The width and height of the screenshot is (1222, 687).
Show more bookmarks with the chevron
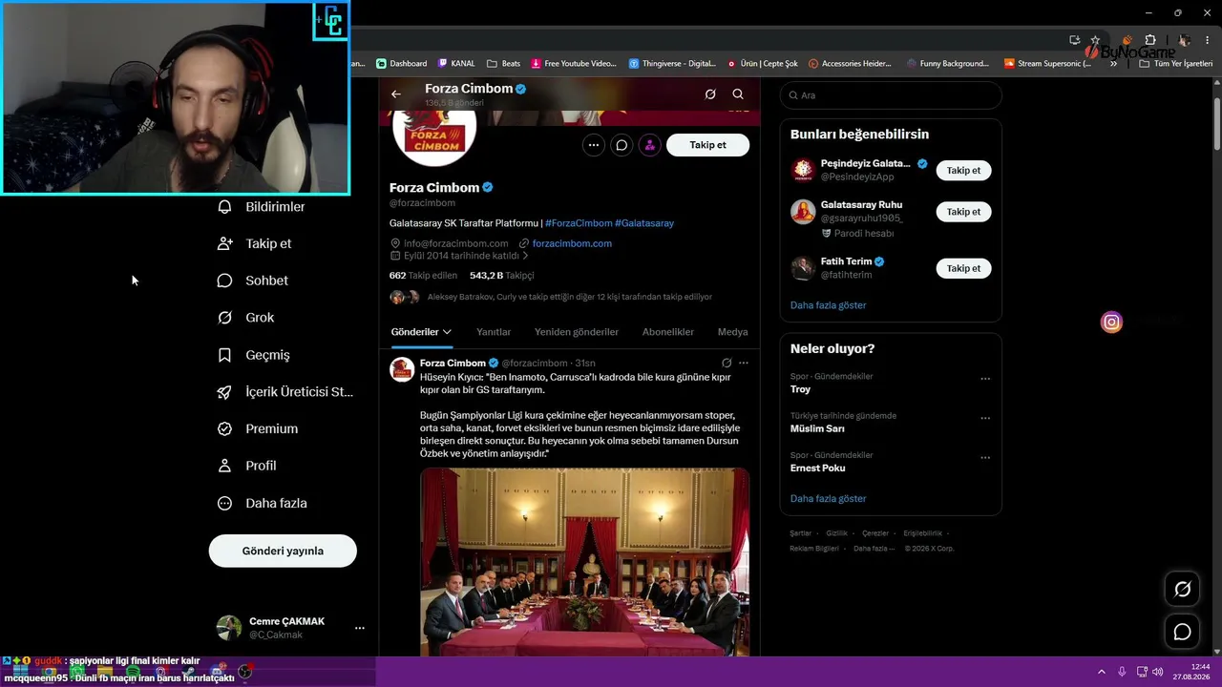point(1113,64)
